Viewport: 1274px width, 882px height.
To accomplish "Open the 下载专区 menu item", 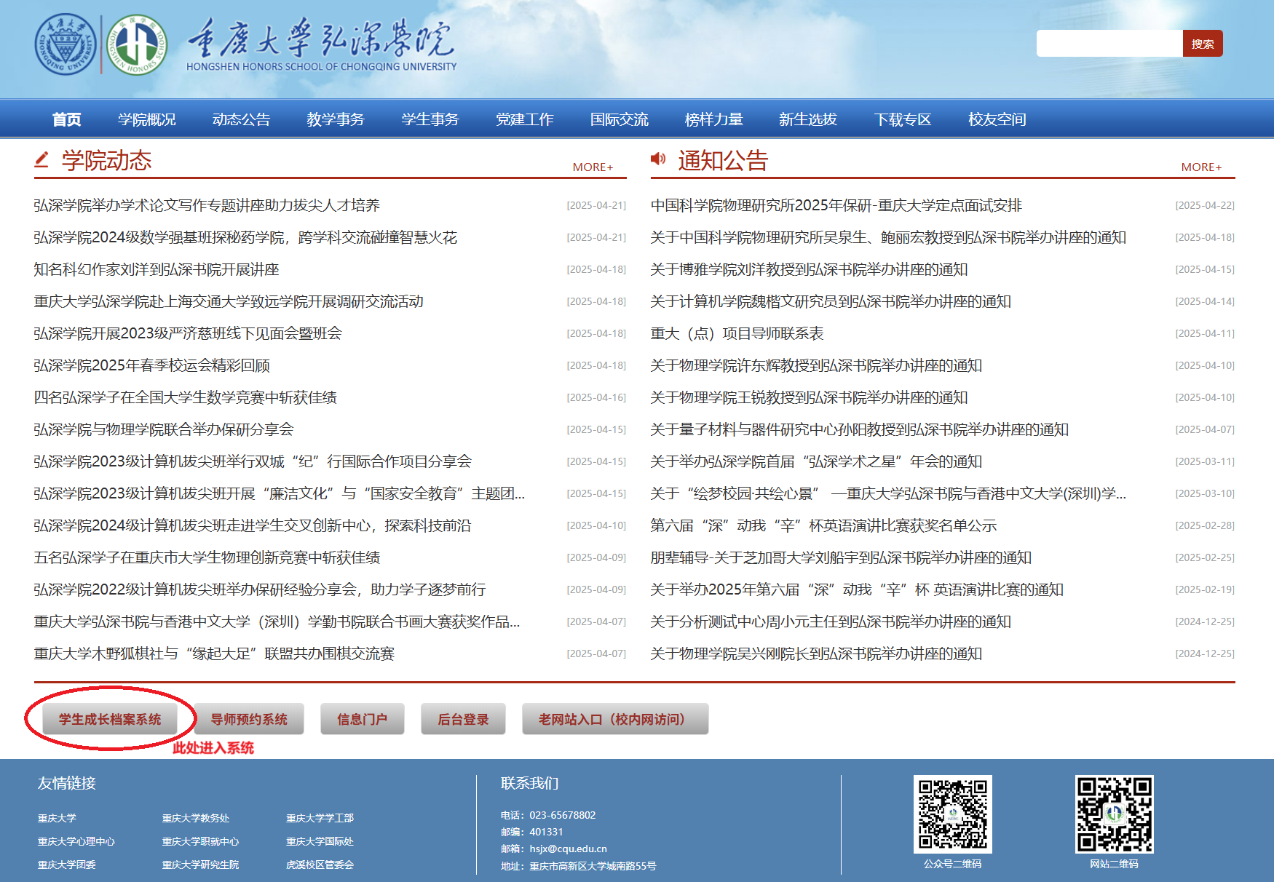I will pyautogui.click(x=903, y=119).
